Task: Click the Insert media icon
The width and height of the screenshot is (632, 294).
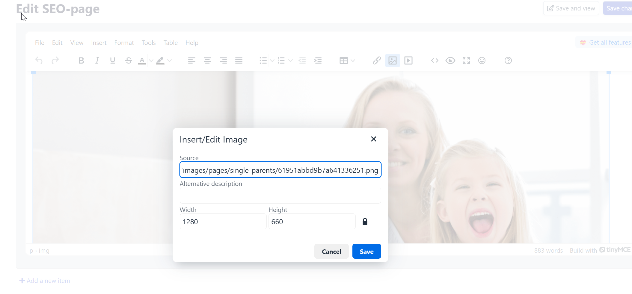Action: click(408, 60)
